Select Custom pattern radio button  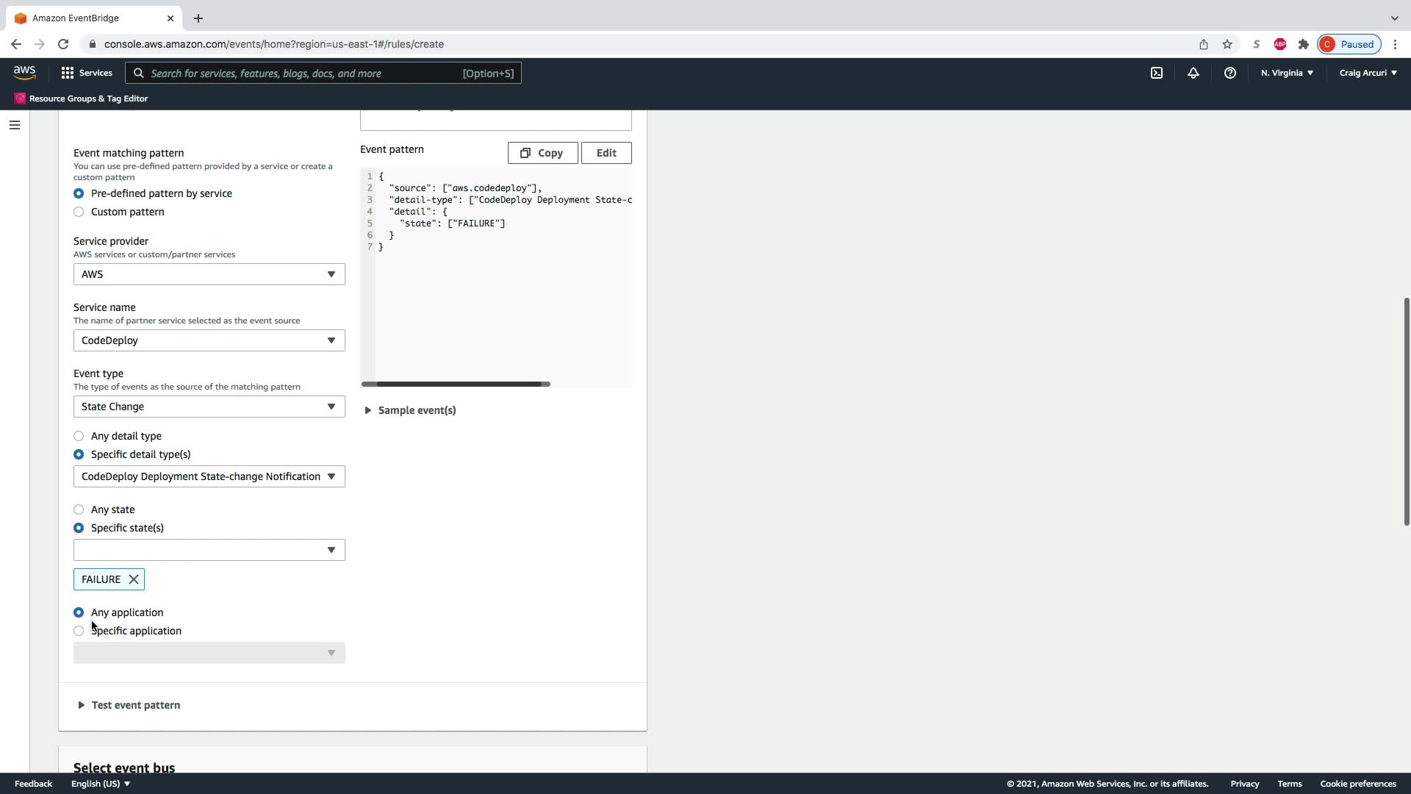coord(79,212)
